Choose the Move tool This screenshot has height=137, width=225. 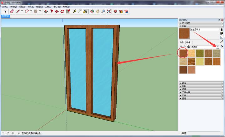(x=57, y=11)
